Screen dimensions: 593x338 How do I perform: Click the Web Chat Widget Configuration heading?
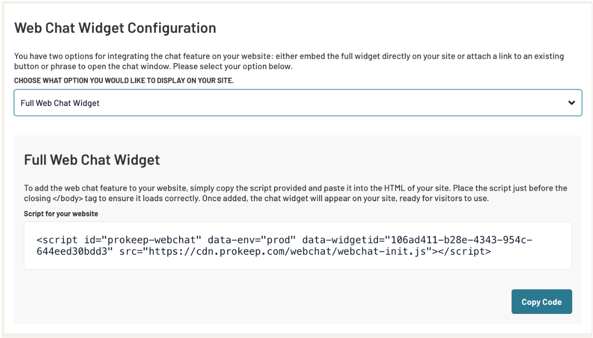pos(115,28)
